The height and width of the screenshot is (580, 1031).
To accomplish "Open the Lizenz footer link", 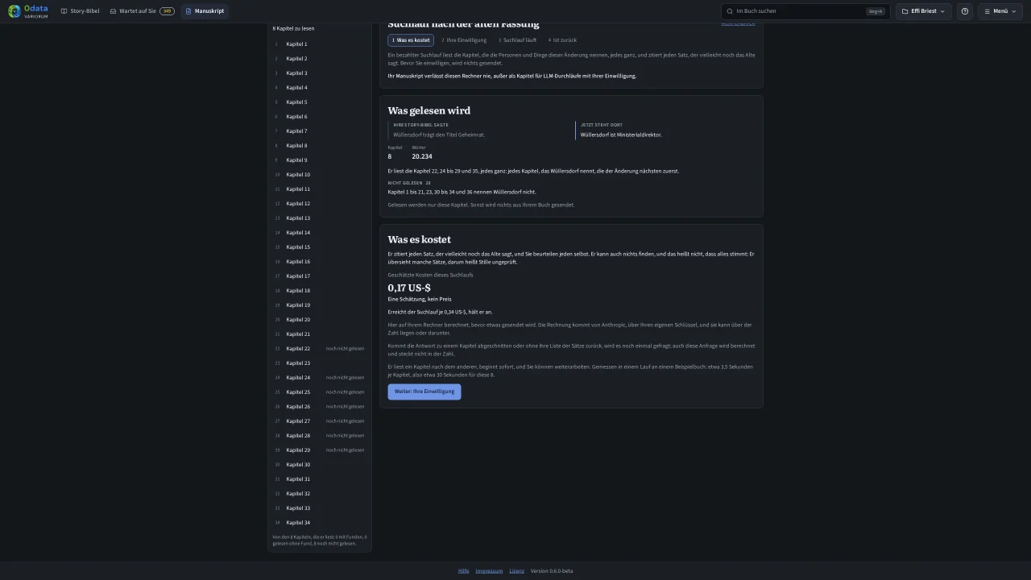I will (516, 571).
